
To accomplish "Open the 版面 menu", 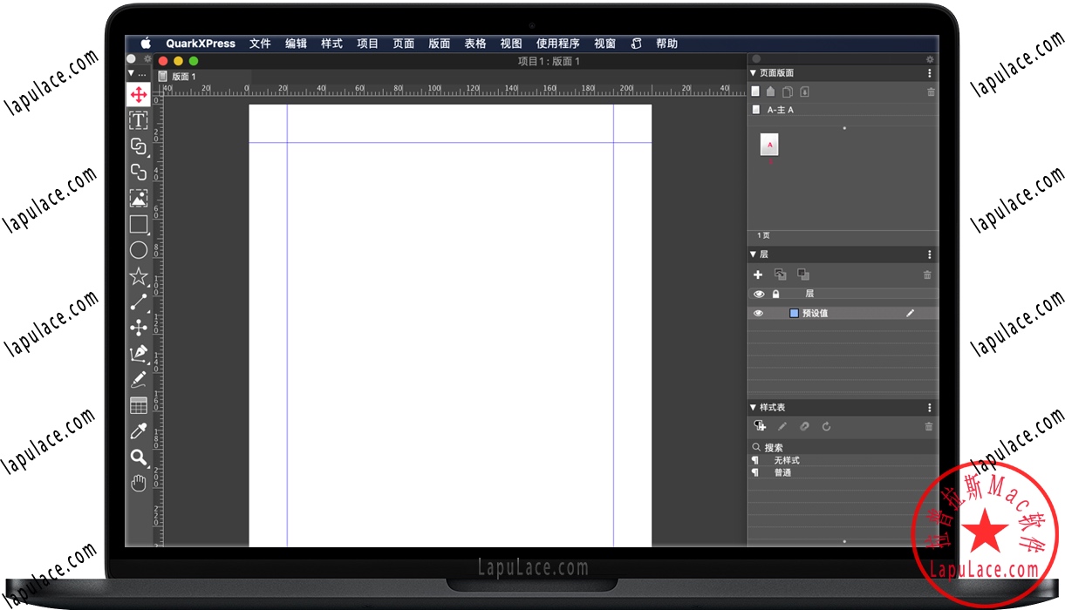I will pos(439,43).
